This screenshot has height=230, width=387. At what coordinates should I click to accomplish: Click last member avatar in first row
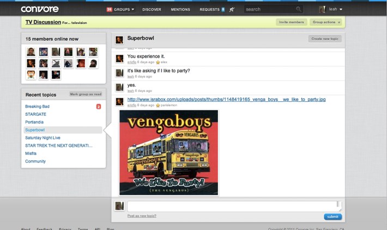(x=93, y=52)
